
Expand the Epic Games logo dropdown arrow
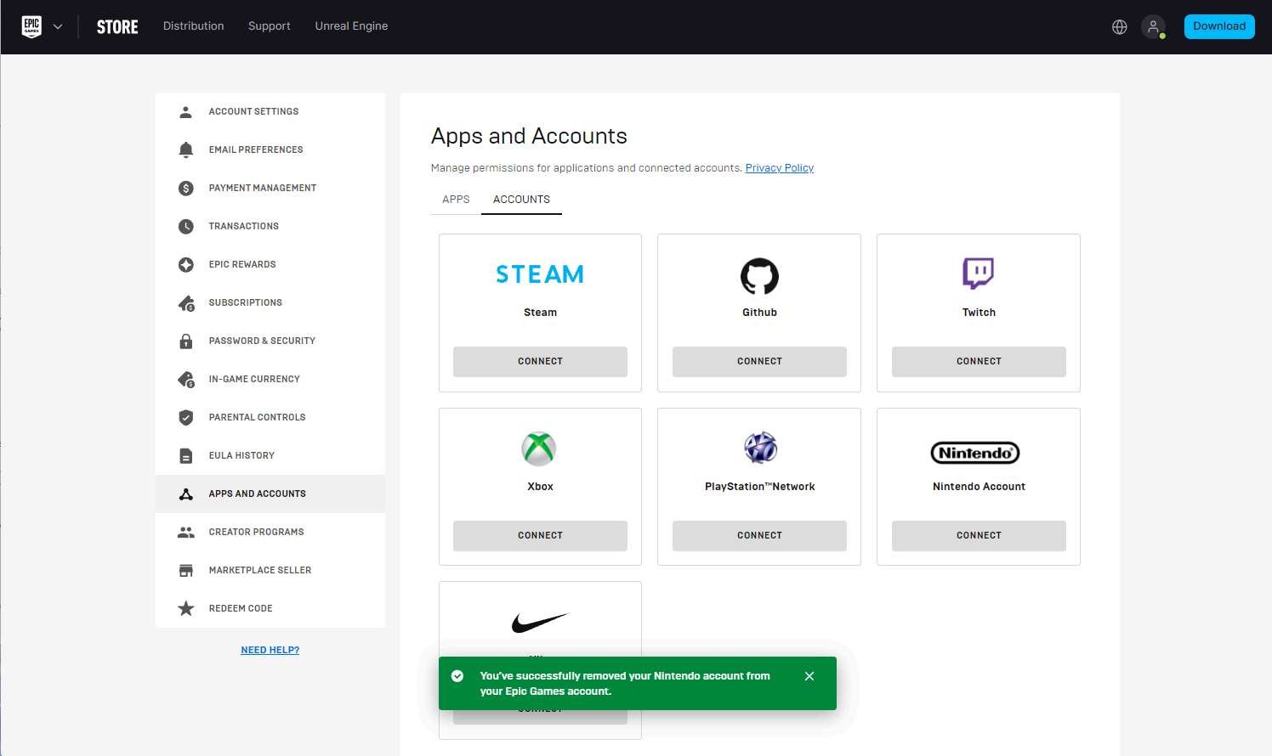click(x=58, y=26)
